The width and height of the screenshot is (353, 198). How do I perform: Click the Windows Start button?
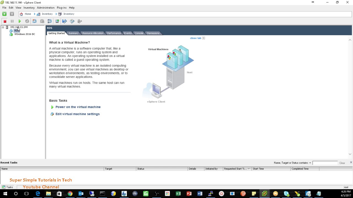[x=5, y=194]
